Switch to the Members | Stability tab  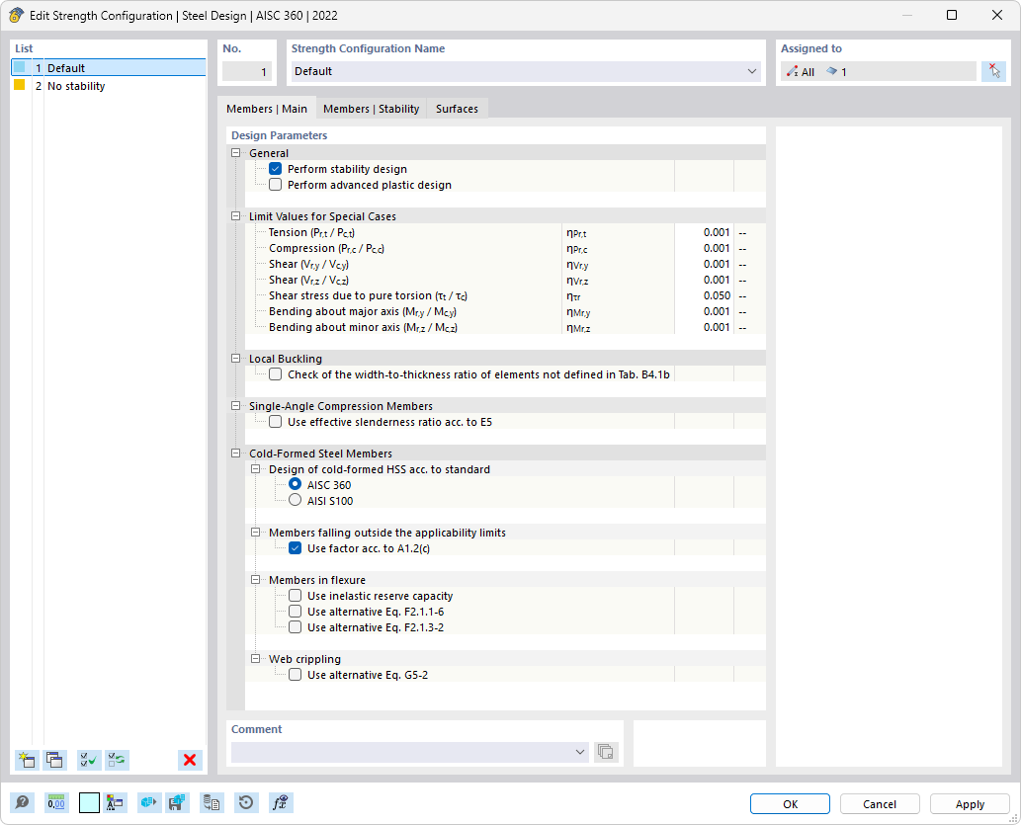[x=371, y=109]
